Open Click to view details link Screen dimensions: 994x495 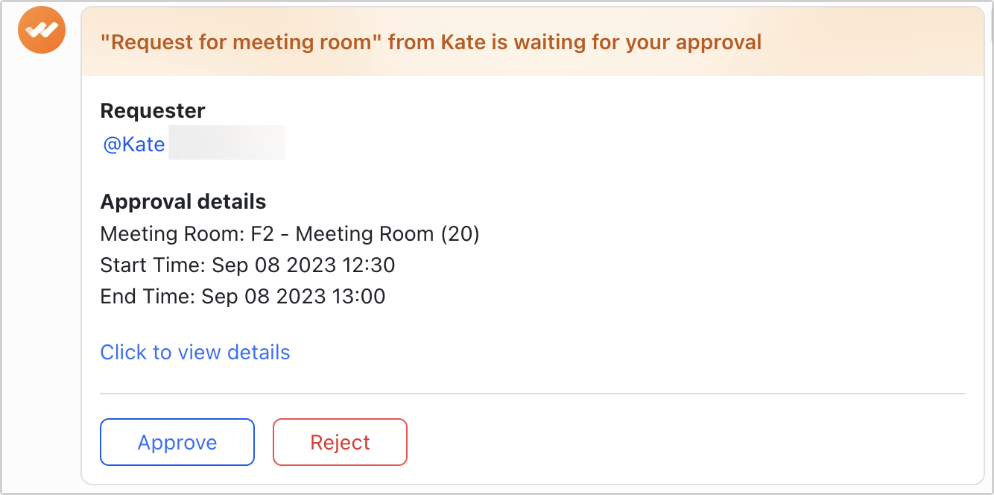pyautogui.click(x=194, y=352)
